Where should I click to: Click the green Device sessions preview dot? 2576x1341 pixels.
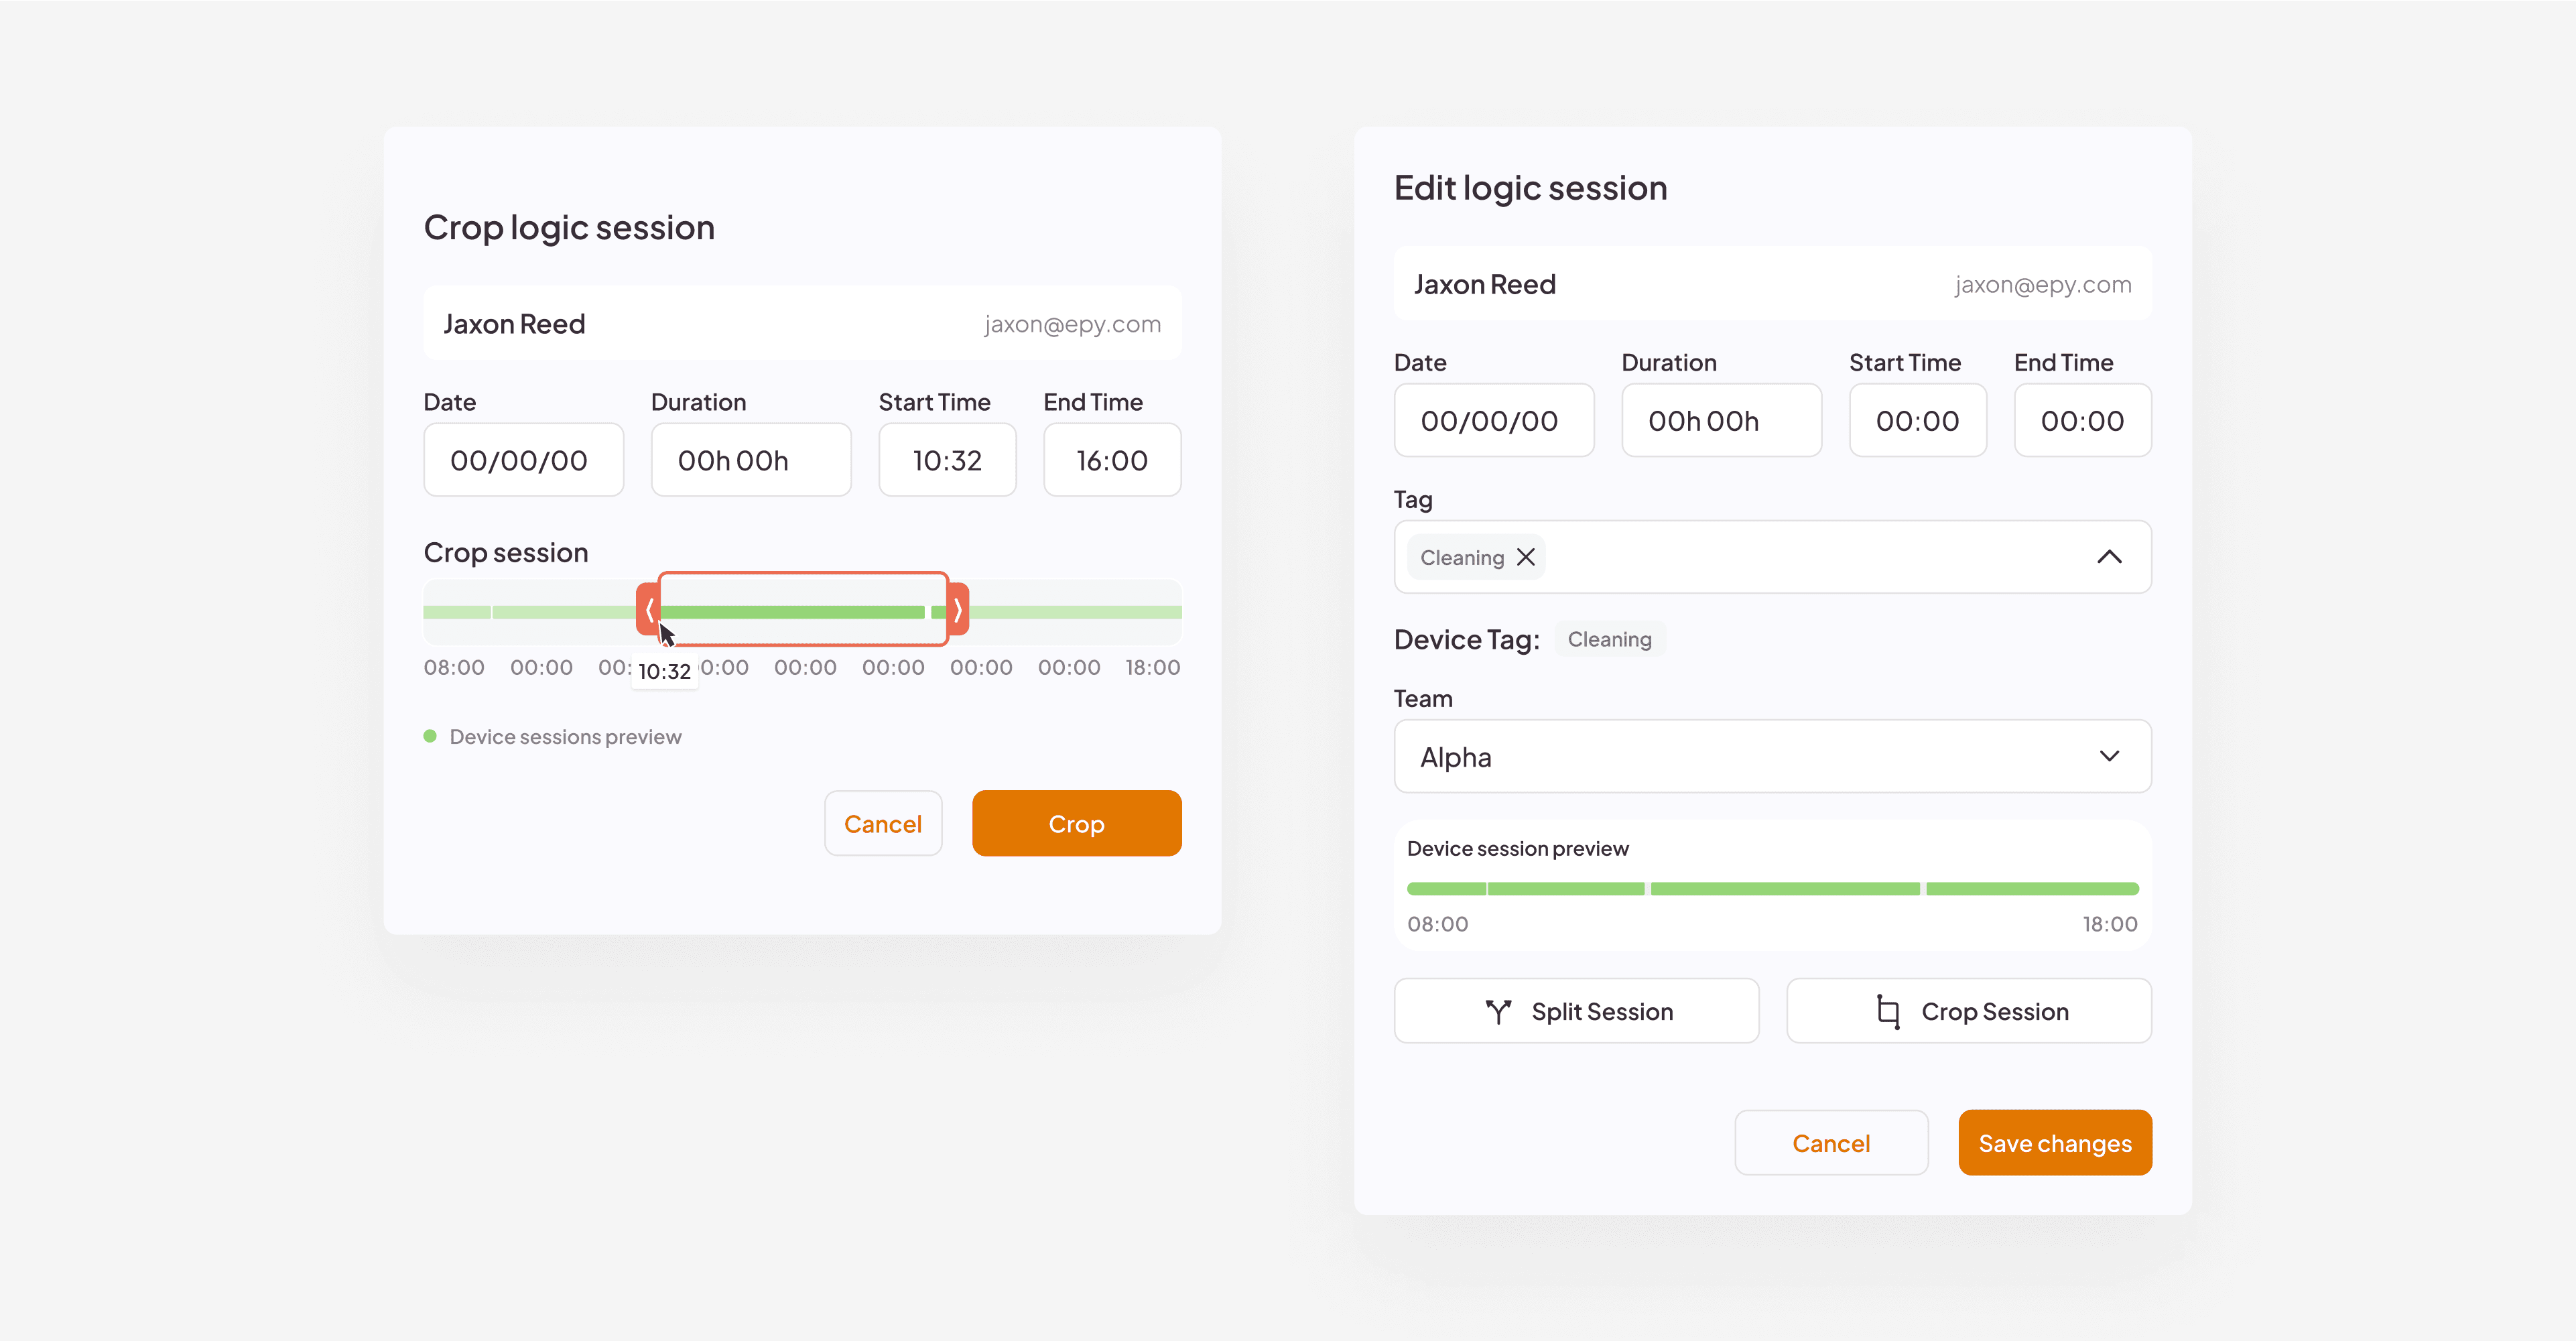click(x=430, y=736)
